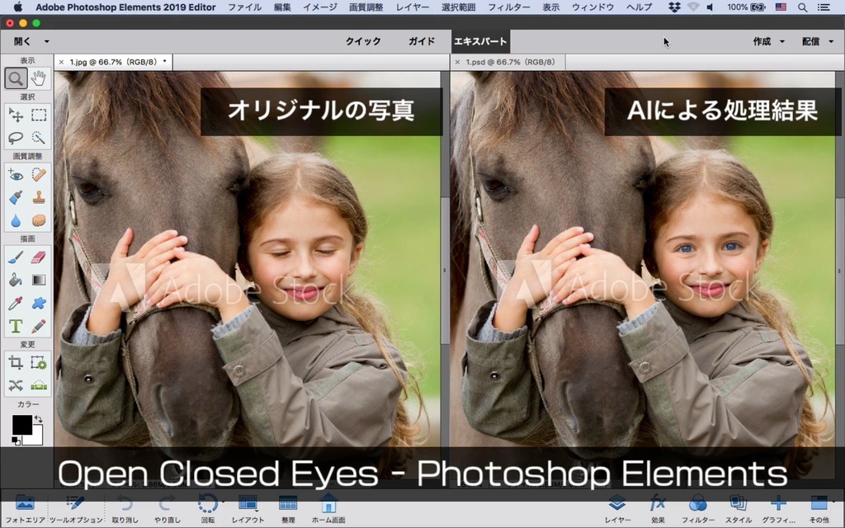
Task: Click the background white color swatch
Action: pyautogui.click(x=36, y=439)
